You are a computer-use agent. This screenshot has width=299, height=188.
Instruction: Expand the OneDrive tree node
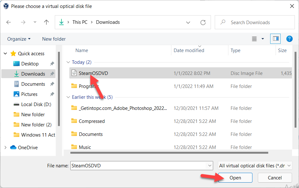point(5,148)
